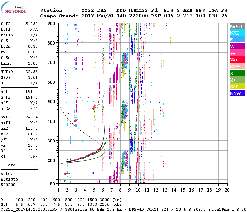Click the D 3000 distance table value
This screenshot has height=212, width=247.
(104, 200)
